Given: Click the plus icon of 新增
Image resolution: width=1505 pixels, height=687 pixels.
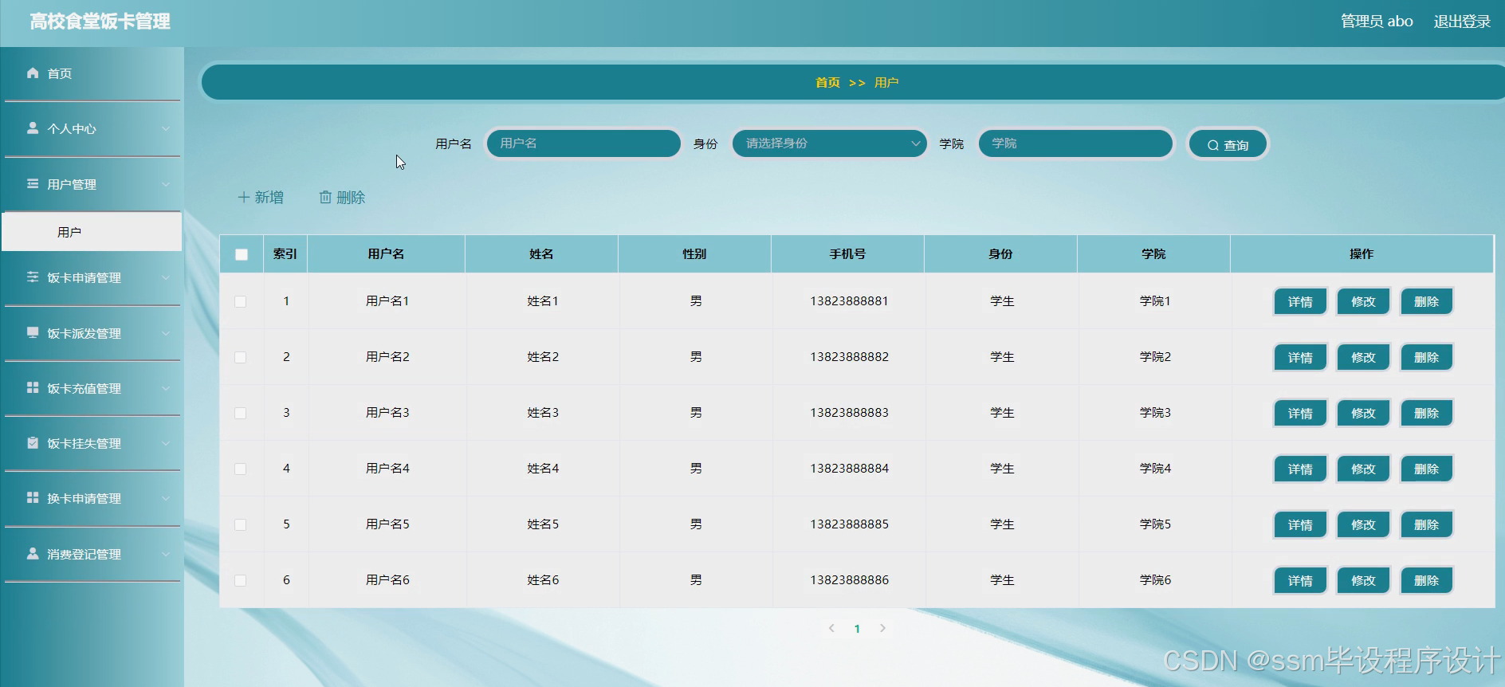Looking at the screenshot, I should pos(244,198).
